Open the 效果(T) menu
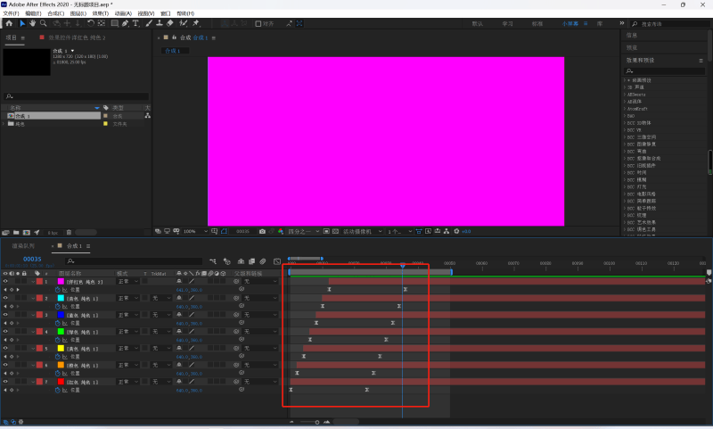 tap(102, 14)
